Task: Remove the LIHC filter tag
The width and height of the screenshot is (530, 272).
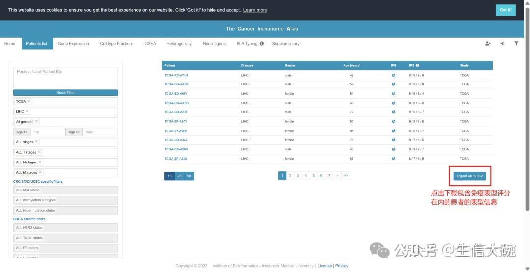Action: pos(27,111)
